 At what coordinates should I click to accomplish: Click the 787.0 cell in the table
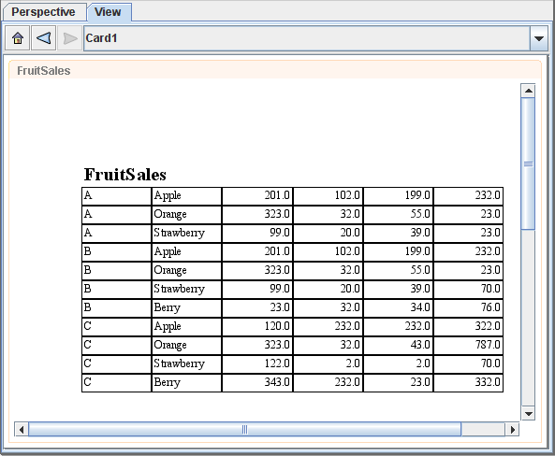point(468,346)
